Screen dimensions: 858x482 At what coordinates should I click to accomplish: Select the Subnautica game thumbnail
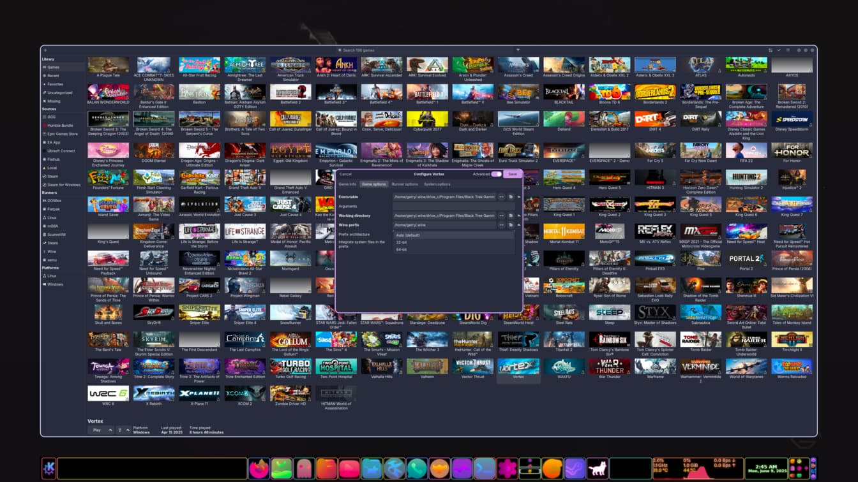click(701, 312)
